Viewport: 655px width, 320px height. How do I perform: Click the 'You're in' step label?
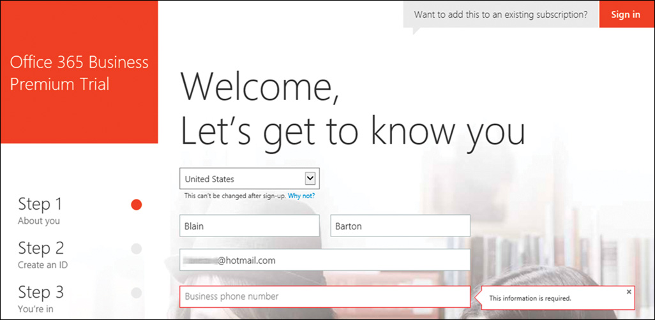(36, 309)
